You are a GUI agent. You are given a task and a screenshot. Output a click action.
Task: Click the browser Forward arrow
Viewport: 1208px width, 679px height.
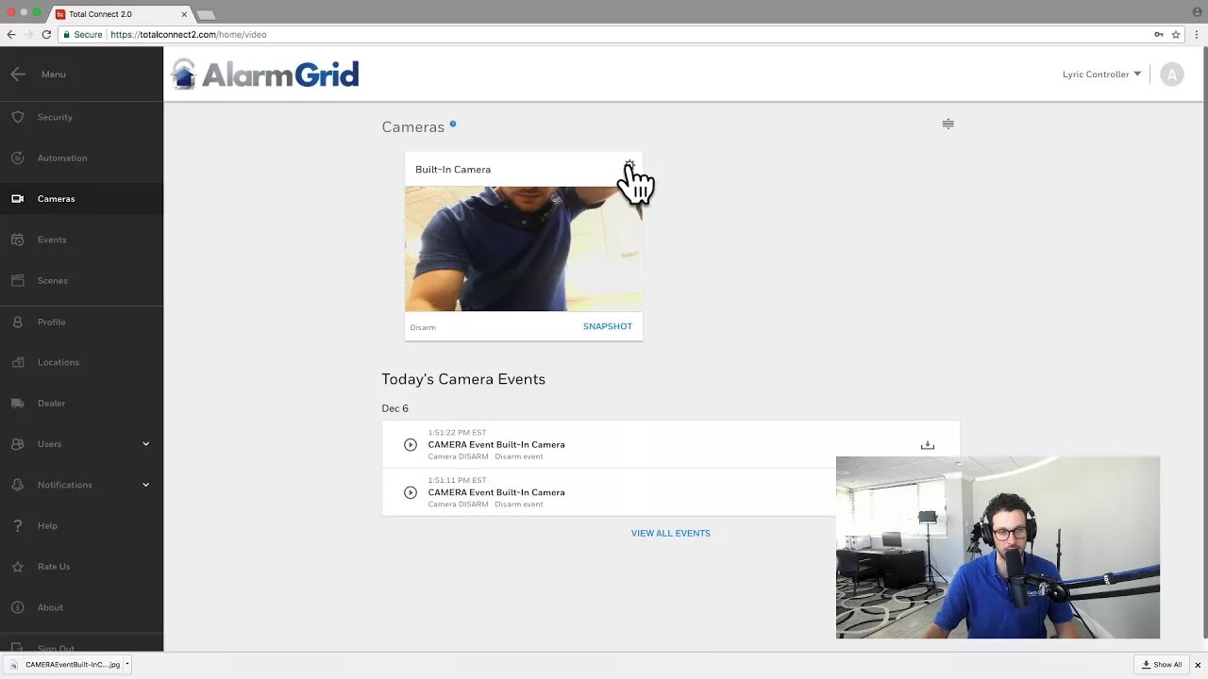coord(28,34)
